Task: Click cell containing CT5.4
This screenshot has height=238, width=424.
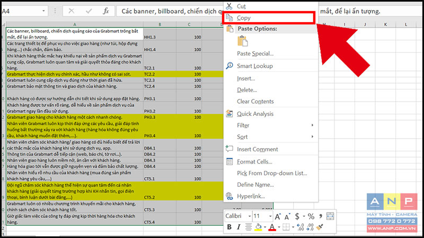Action: pos(160,219)
